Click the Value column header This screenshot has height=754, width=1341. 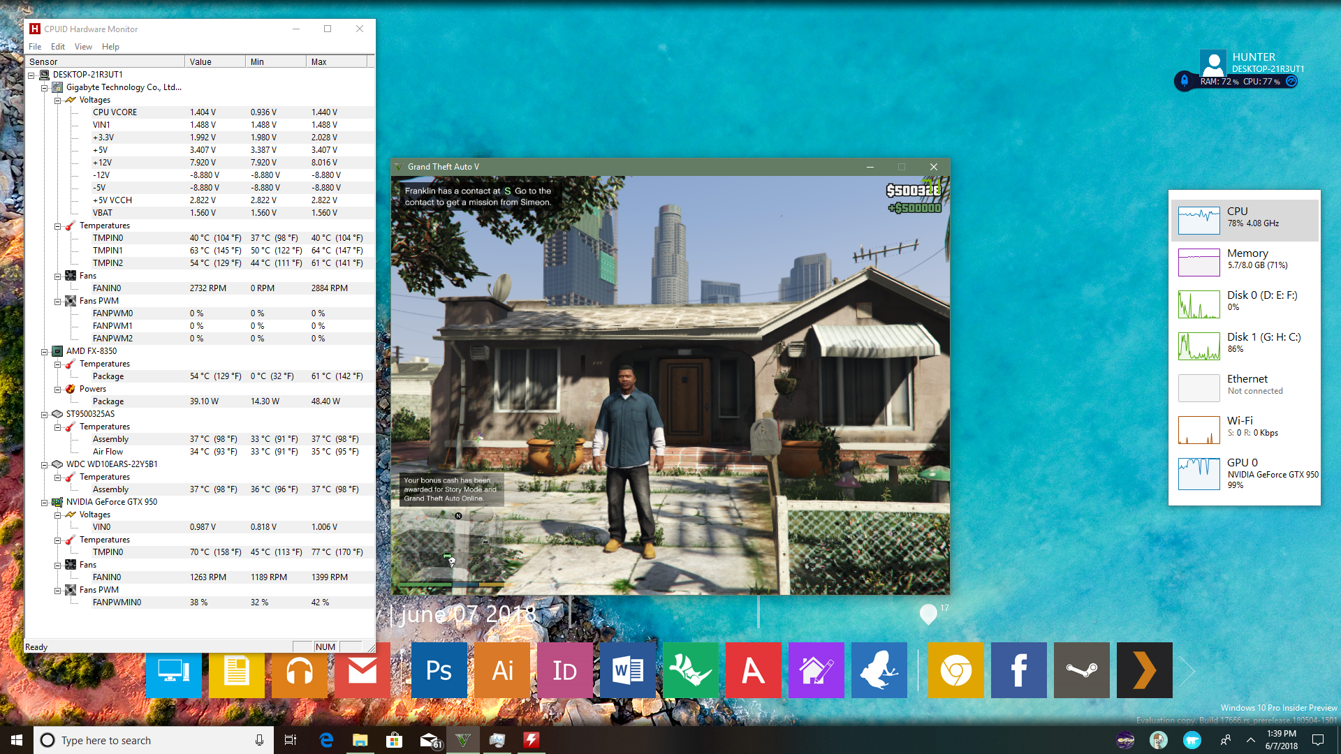215,61
